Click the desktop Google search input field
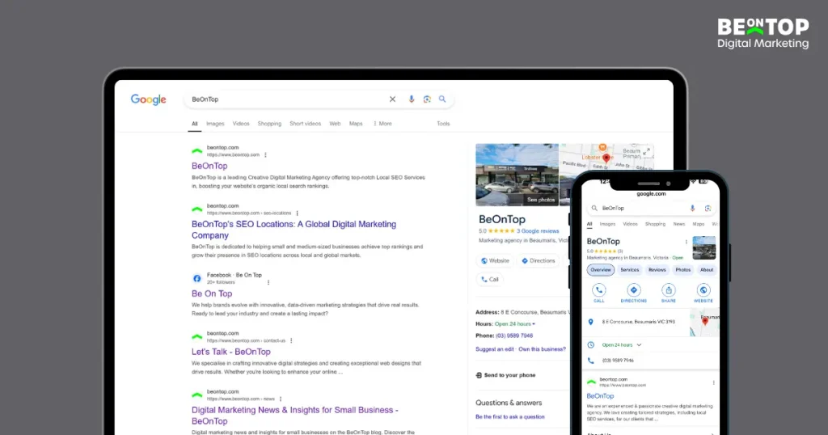 pyautogui.click(x=283, y=99)
